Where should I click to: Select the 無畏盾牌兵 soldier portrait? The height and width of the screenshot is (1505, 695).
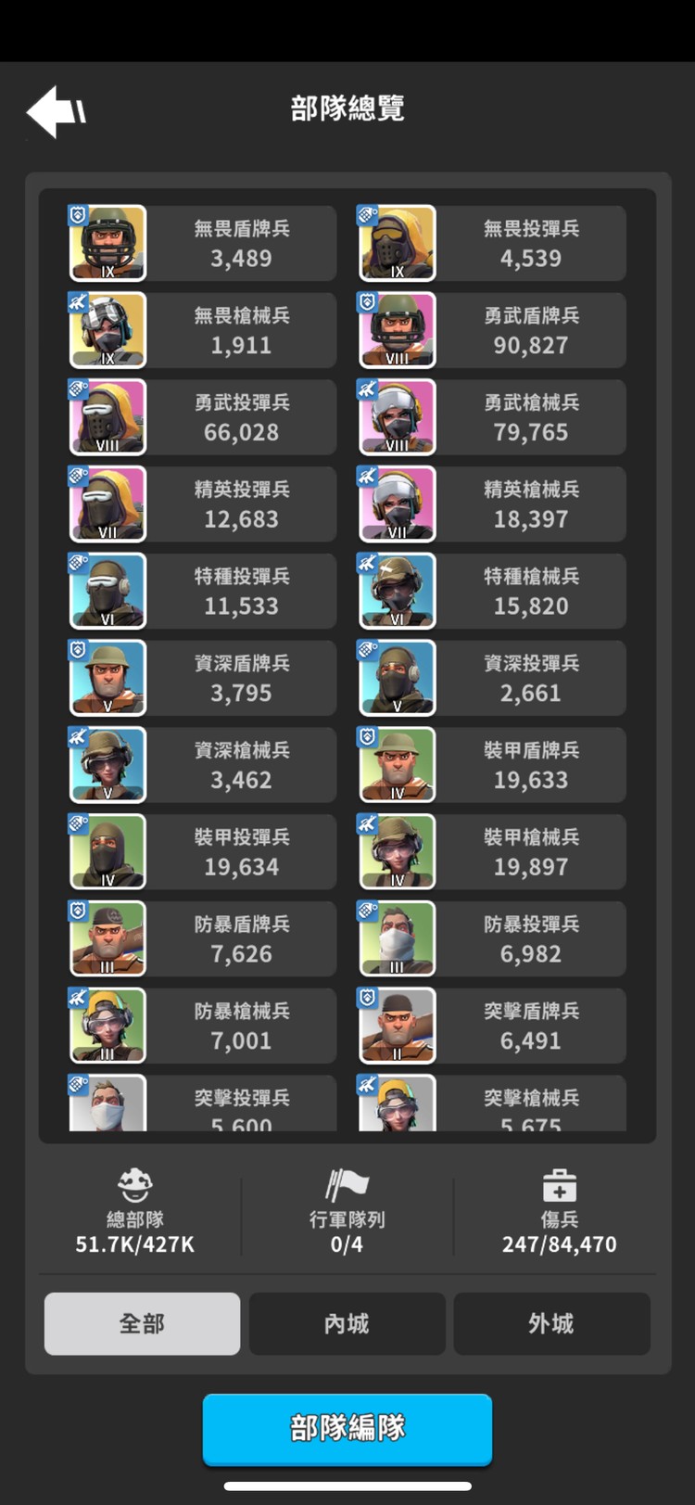click(x=107, y=243)
